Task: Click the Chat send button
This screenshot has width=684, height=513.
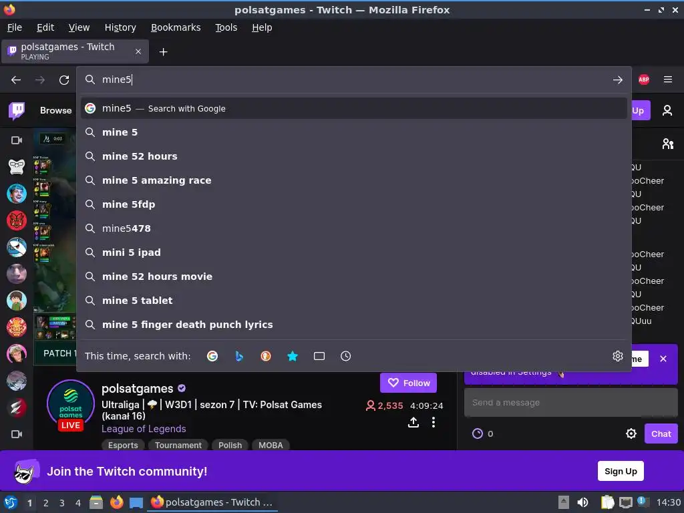Action: click(661, 434)
